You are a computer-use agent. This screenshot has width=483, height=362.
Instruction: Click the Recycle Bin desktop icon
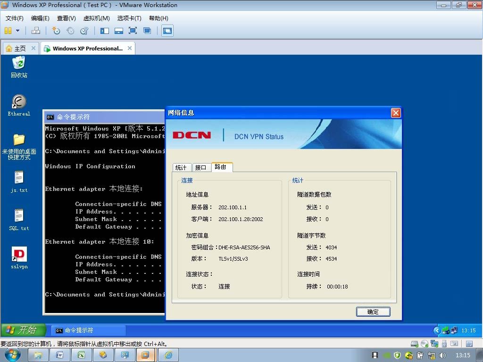click(x=19, y=67)
